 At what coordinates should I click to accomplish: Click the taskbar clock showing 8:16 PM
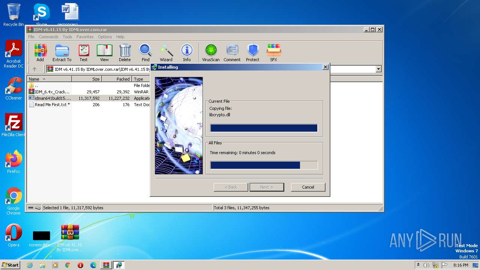(x=460, y=265)
